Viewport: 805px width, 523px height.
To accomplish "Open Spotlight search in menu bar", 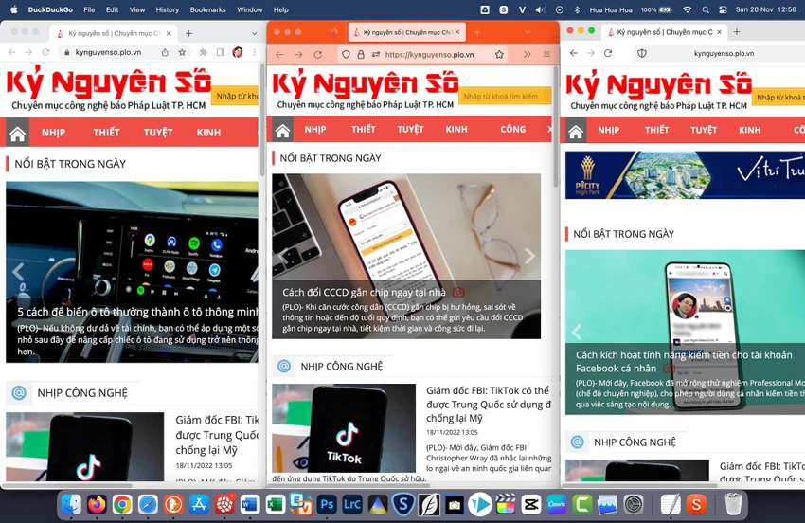I will [706, 9].
